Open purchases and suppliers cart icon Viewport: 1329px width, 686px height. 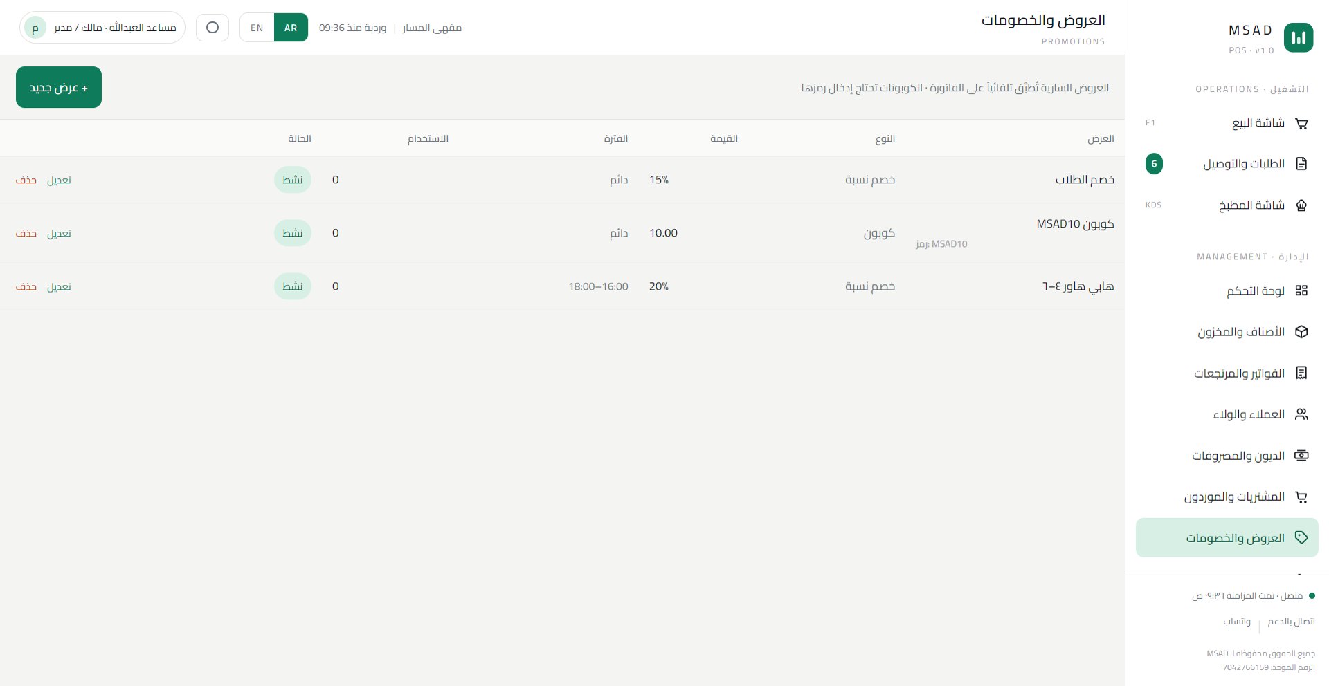1301,497
